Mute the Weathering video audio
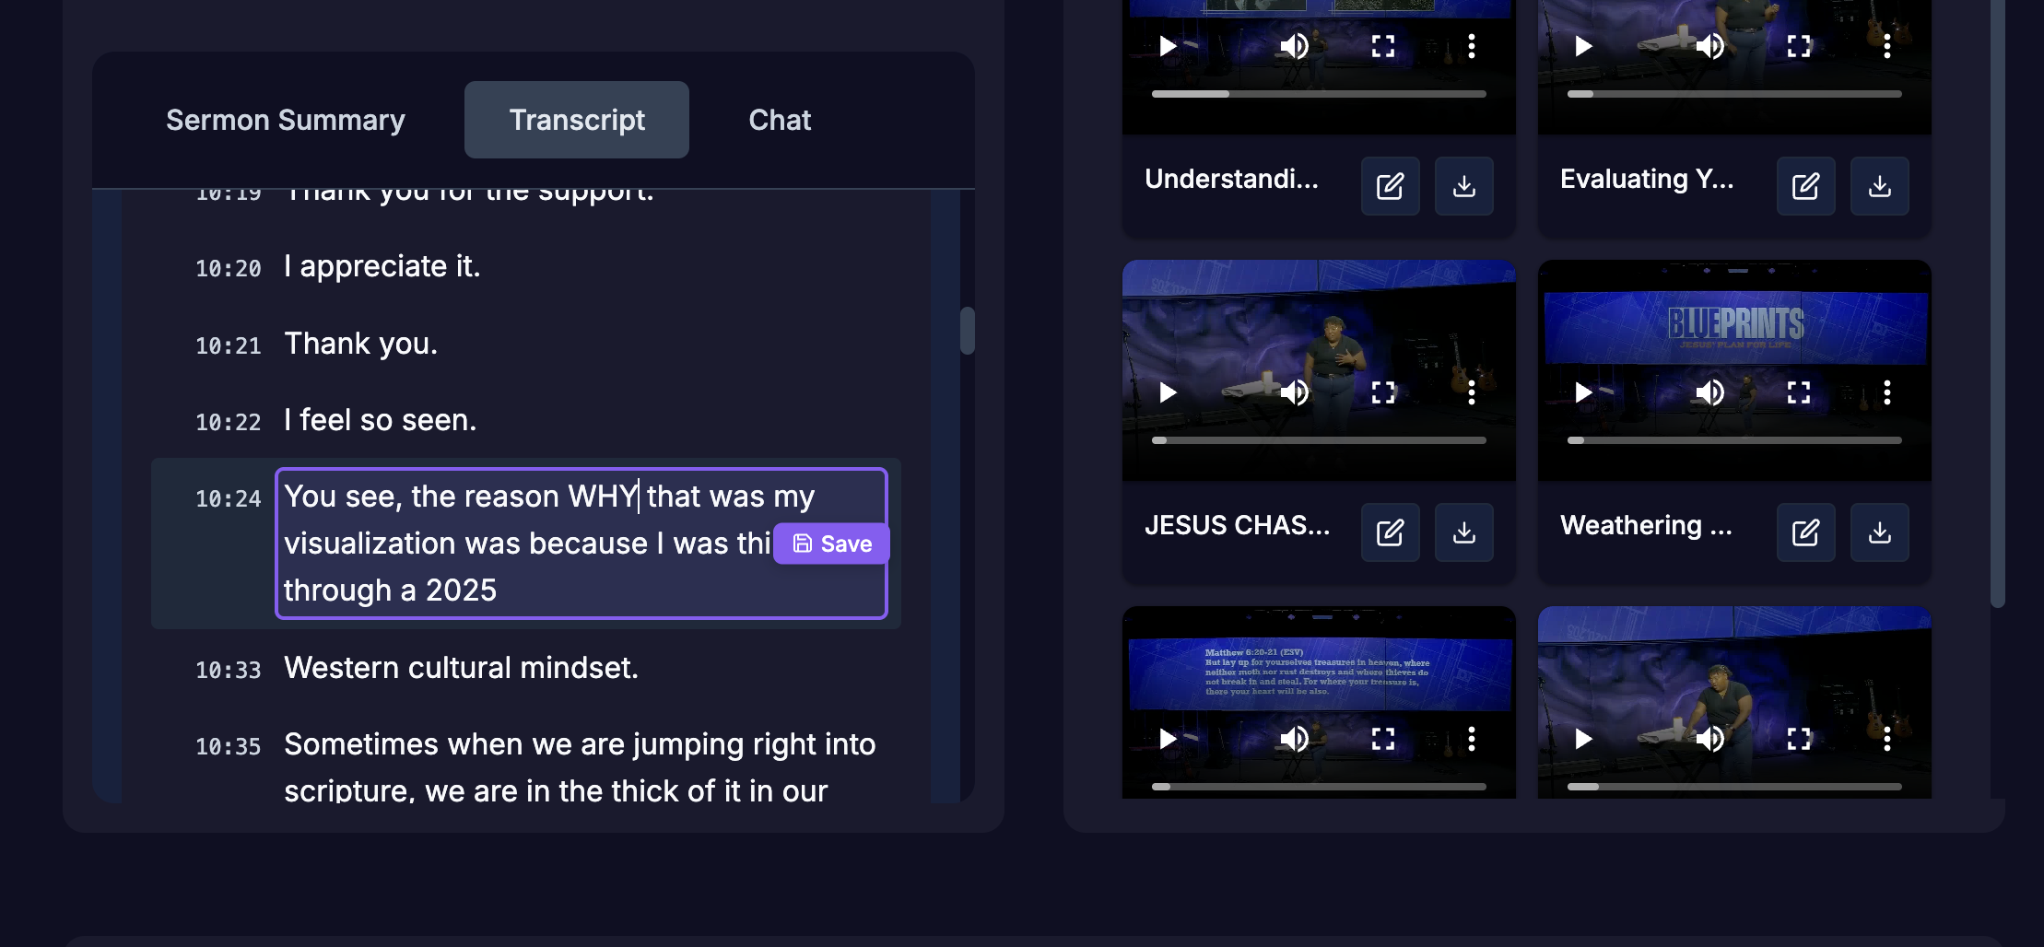 (1709, 392)
